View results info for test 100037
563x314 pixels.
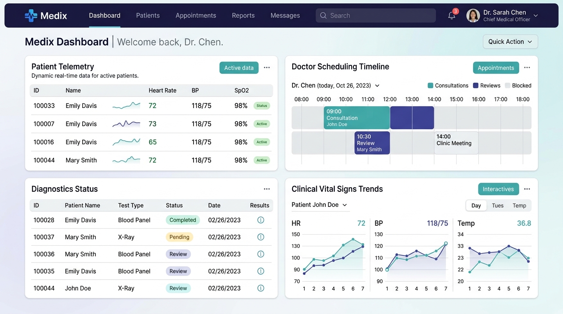pos(261,237)
